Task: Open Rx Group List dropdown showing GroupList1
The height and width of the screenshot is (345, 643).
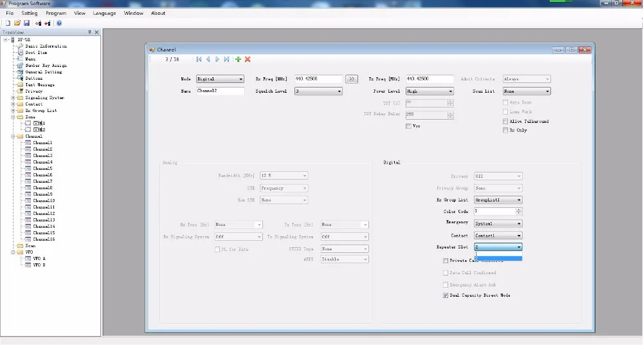Action: 498,200
